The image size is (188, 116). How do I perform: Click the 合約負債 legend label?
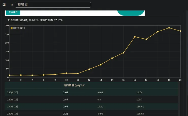[19, 28]
